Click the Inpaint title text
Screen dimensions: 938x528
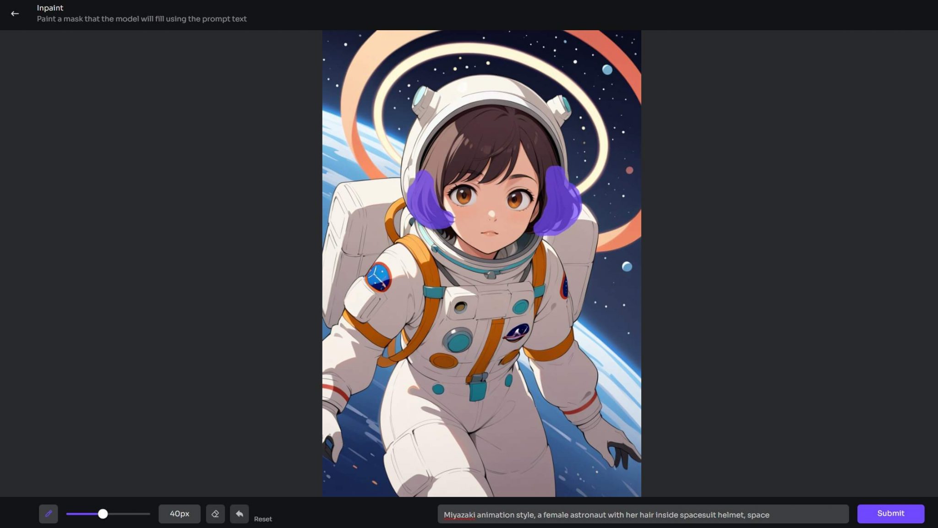(x=50, y=8)
